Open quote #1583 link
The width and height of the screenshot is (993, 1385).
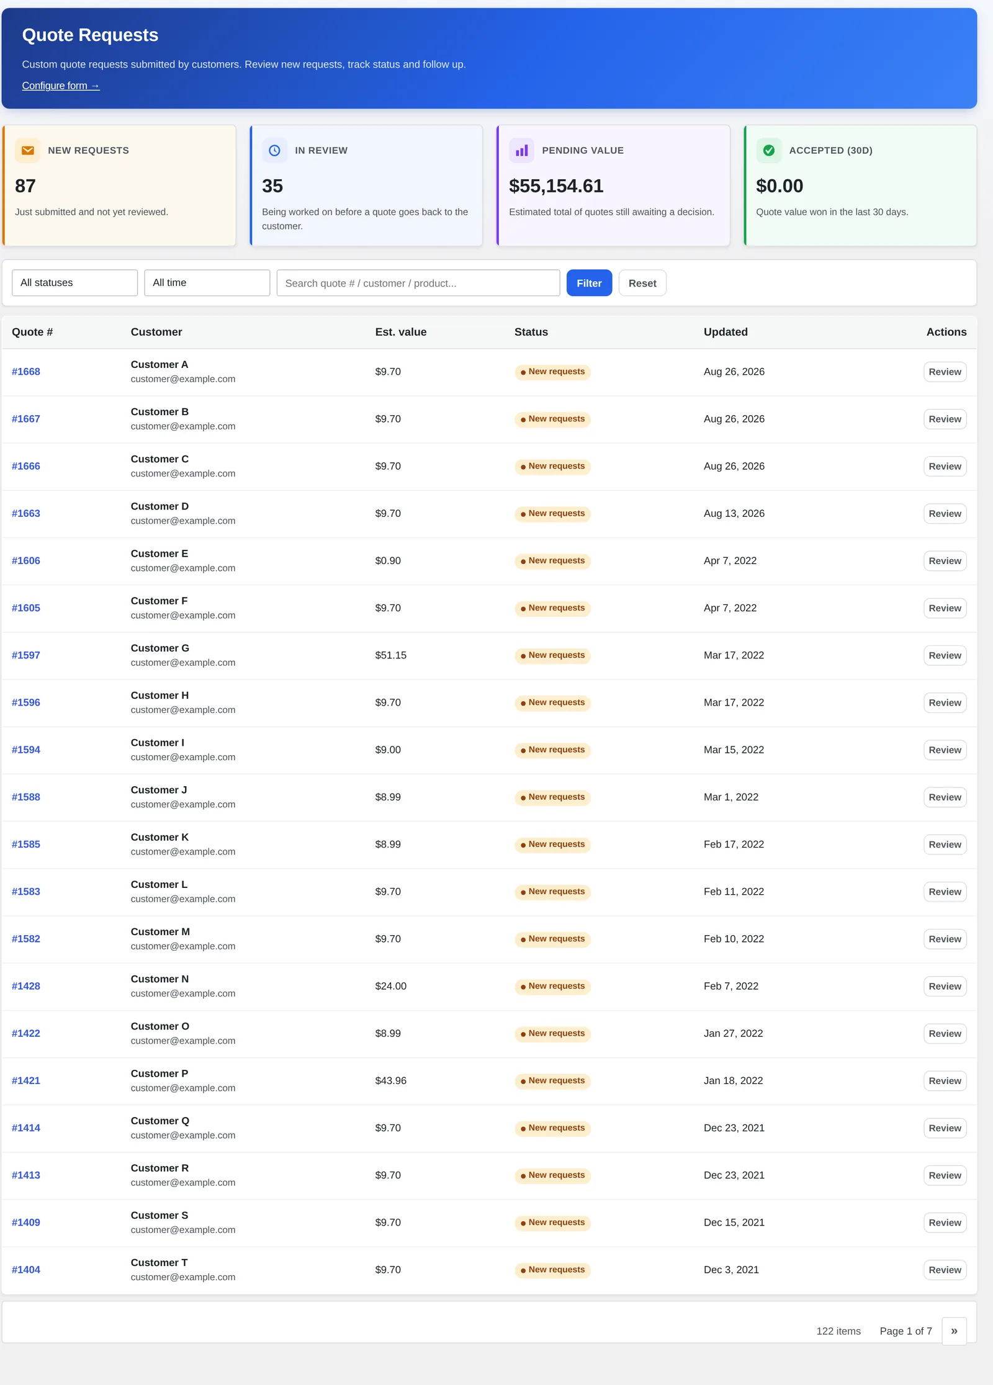coord(26,892)
